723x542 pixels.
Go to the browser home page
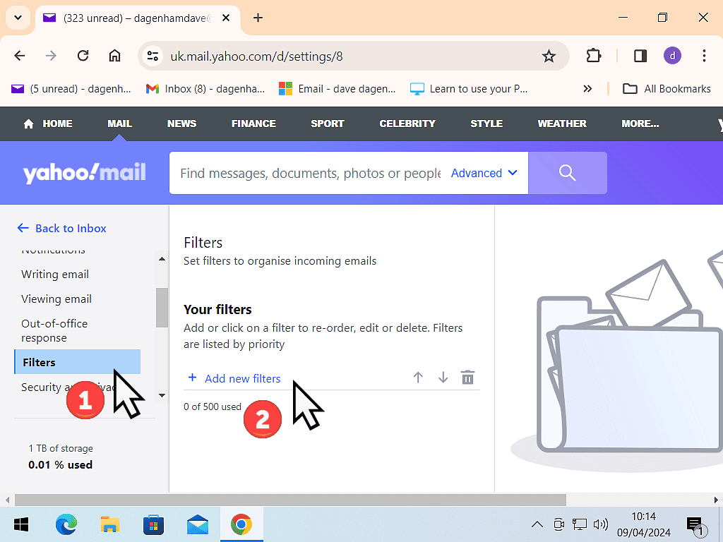pyautogui.click(x=114, y=56)
